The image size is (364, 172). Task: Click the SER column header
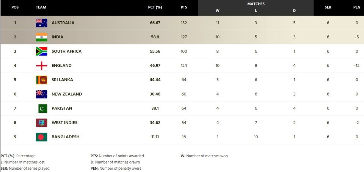pyautogui.click(x=328, y=7)
